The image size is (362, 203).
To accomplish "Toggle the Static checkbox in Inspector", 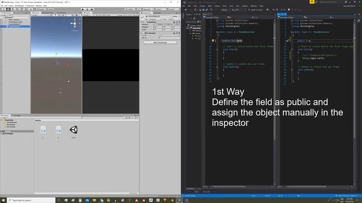I will pos(172,16).
